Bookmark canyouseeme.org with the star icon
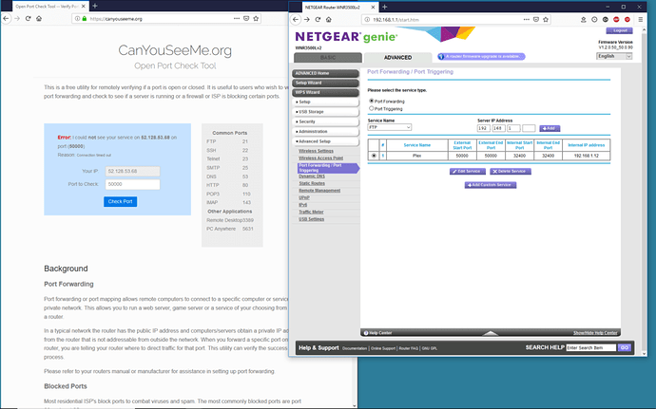Screen dimensions: 656x409 tap(256, 18)
